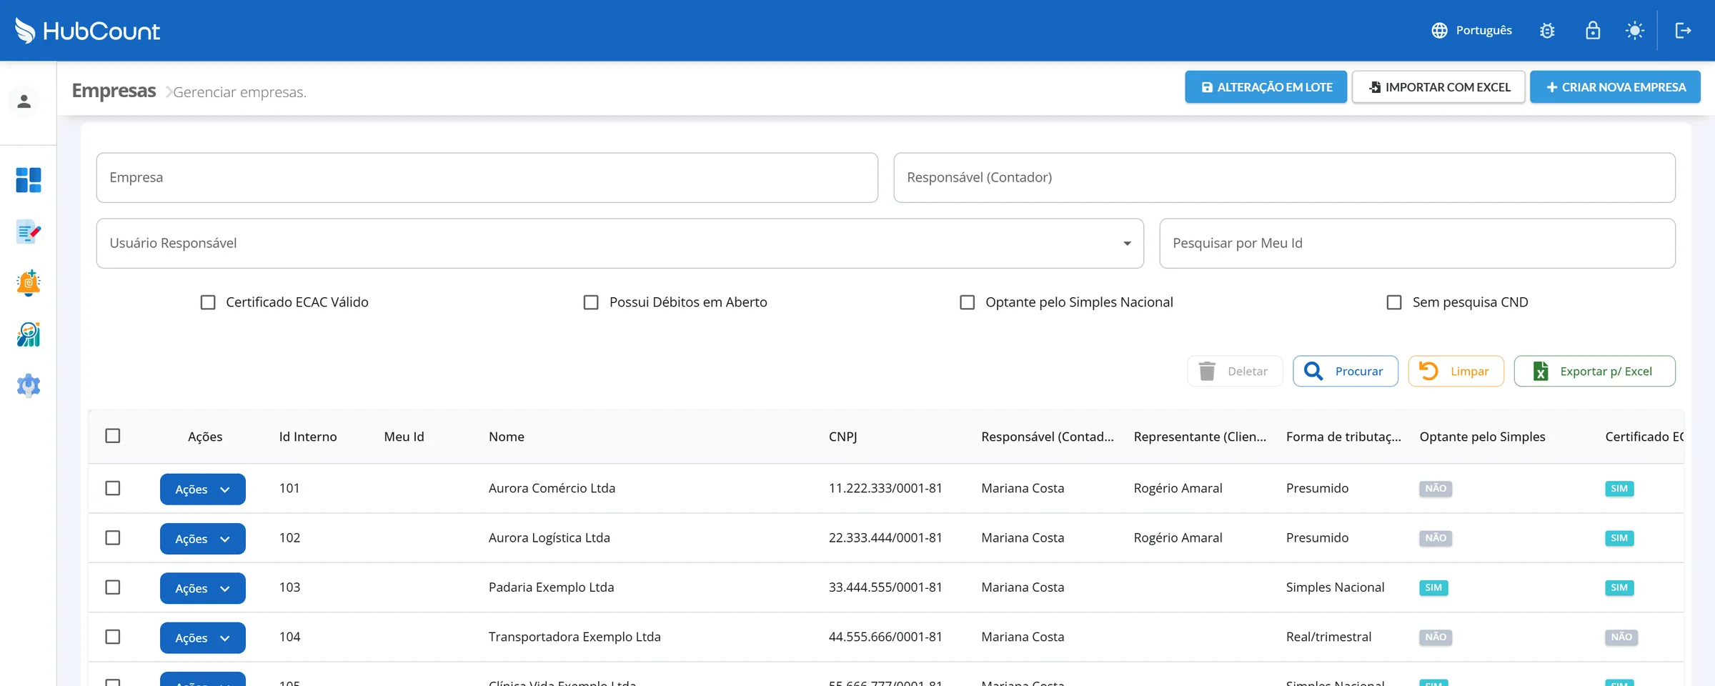The image size is (1715, 686).
Task: Open the language globe selector
Action: click(x=1439, y=31)
